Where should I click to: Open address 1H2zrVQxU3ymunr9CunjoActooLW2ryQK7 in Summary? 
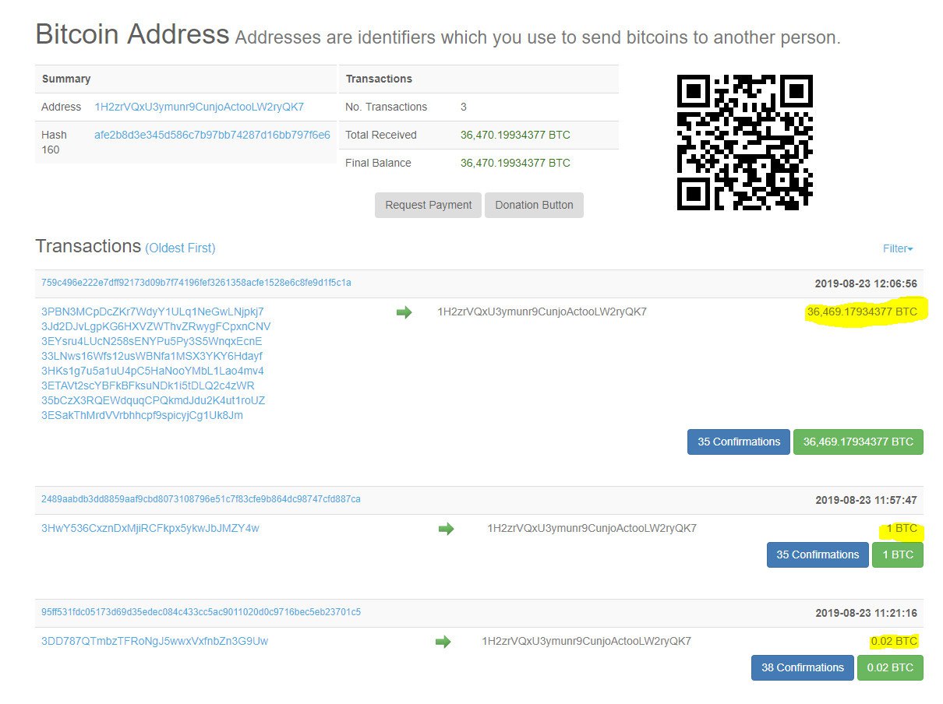coord(200,107)
